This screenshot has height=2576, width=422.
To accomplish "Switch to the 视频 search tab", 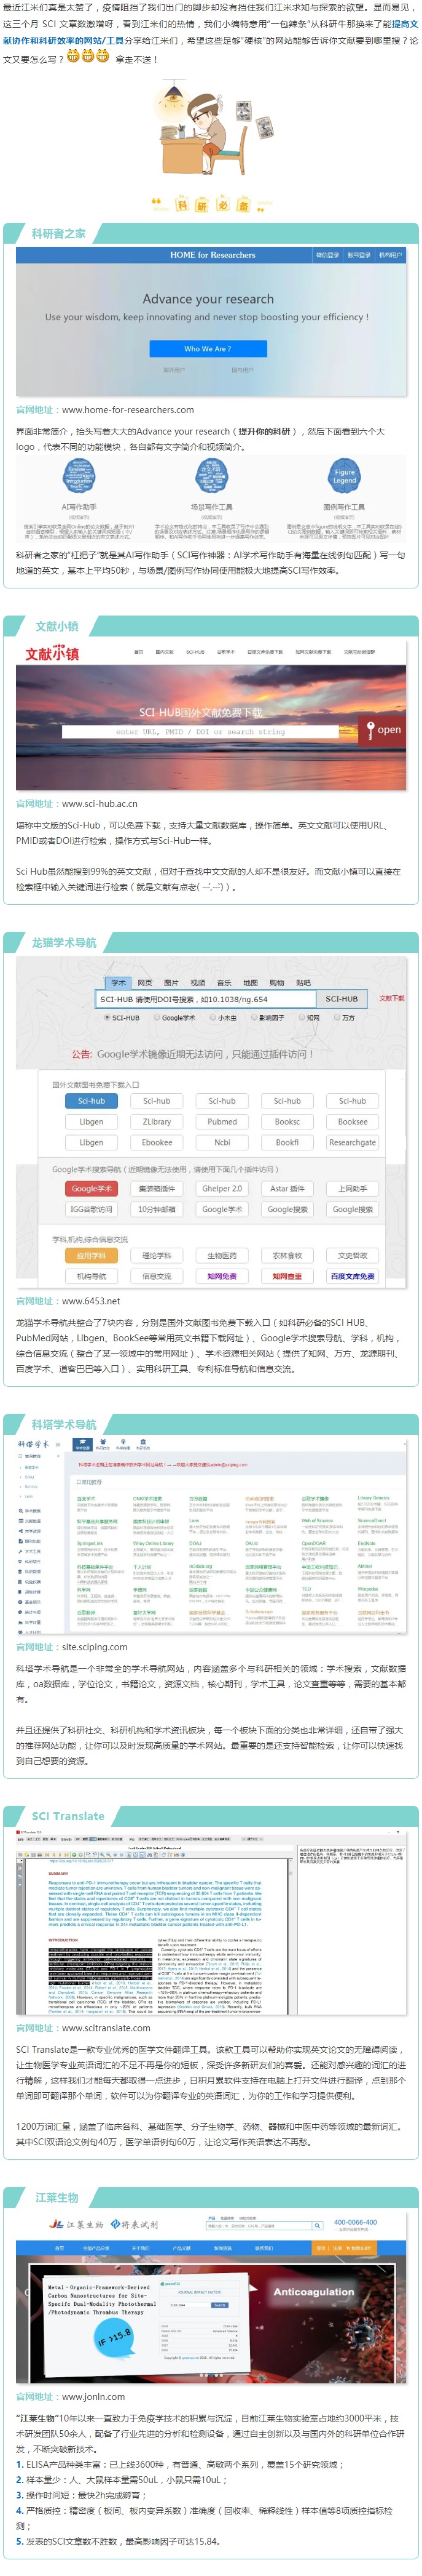I will tap(198, 982).
